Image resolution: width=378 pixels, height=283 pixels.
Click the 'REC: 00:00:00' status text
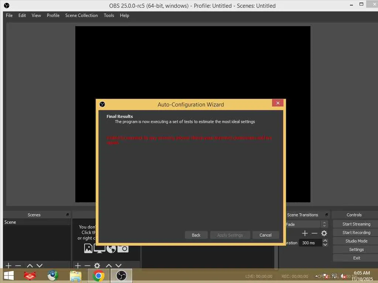pyautogui.click(x=295, y=276)
